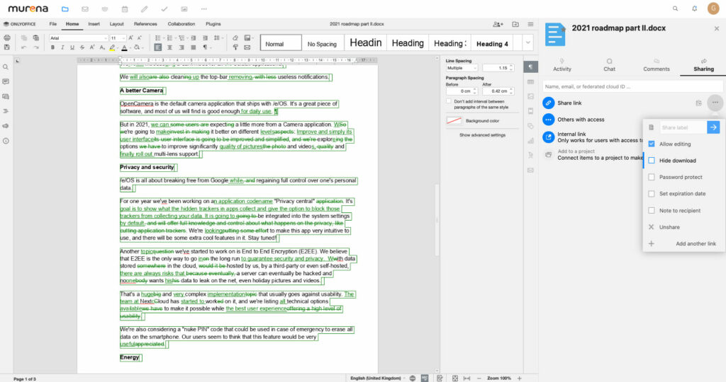The image size is (726, 382).
Task: Clear text style with the eraser icon
Action: pos(235,38)
